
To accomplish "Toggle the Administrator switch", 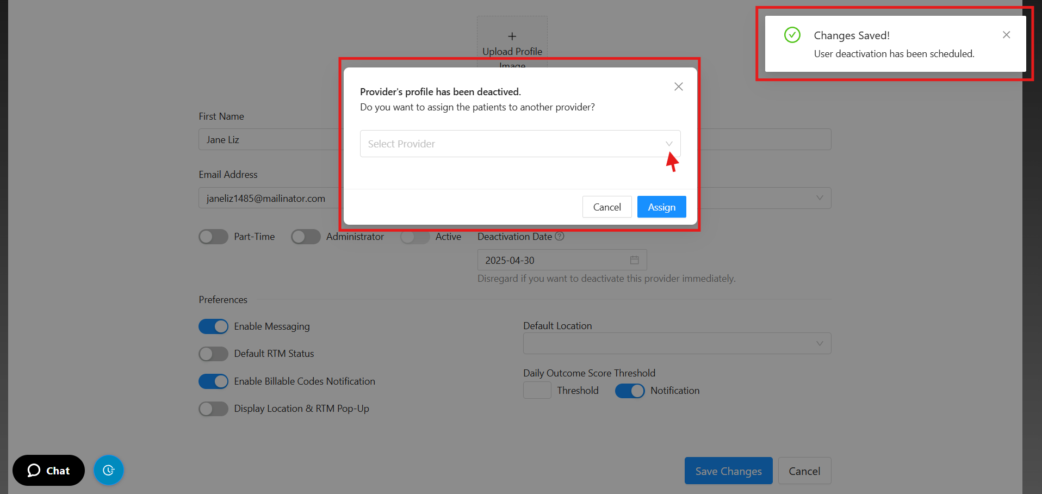I will click(306, 237).
